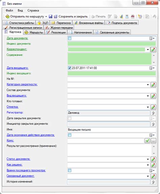This screenshot has width=160, height=194.
Task: Click the pencil edit icon beside Отметка
Action: 153,107
